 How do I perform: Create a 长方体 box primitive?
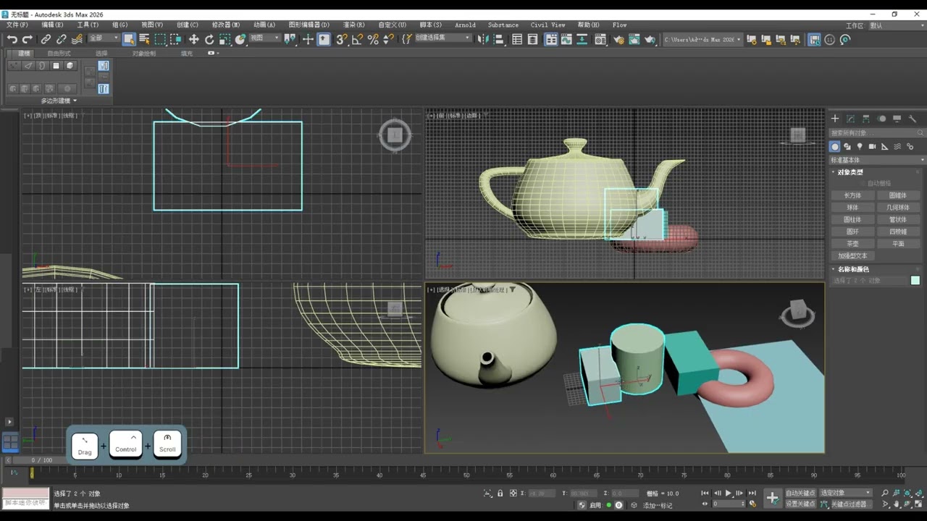coord(852,195)
